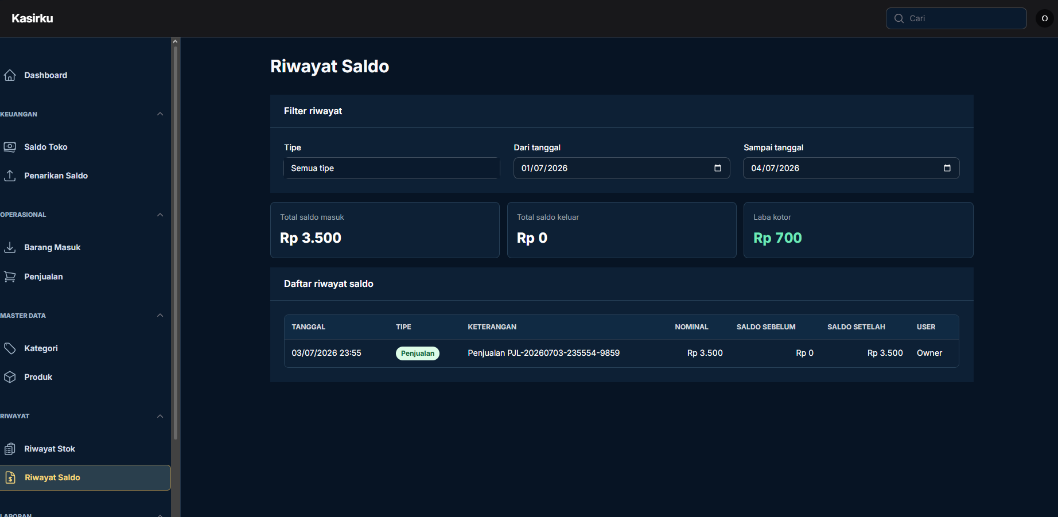
Task: Click the Kasirku logo
Action: (32, 18)
